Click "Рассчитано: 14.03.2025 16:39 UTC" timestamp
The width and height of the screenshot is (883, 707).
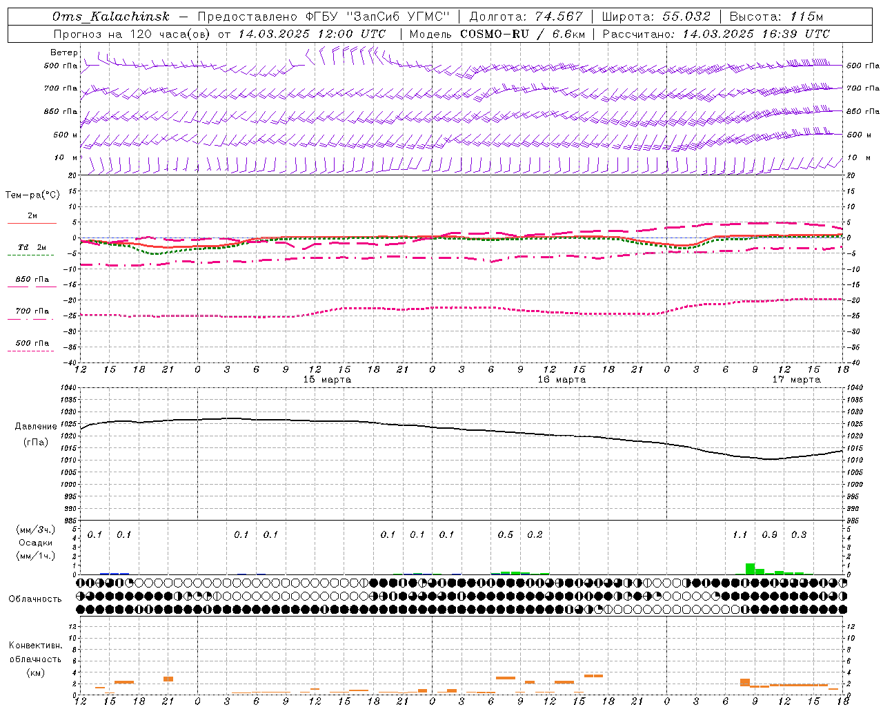click(x=717, y=34)
